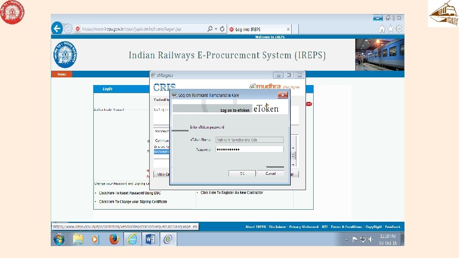Click the browser back arrow button
The image size is (459, 258).
coord(57,28)
